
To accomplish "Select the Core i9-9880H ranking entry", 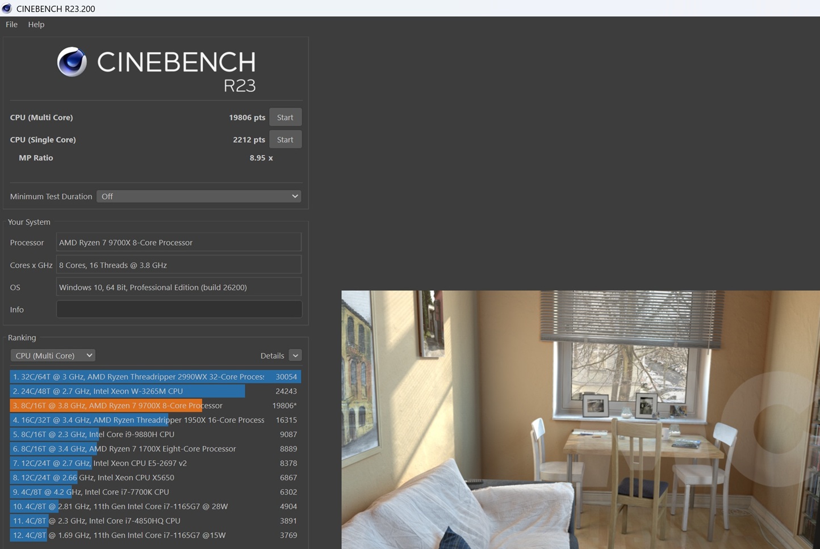I will point(94,434).
